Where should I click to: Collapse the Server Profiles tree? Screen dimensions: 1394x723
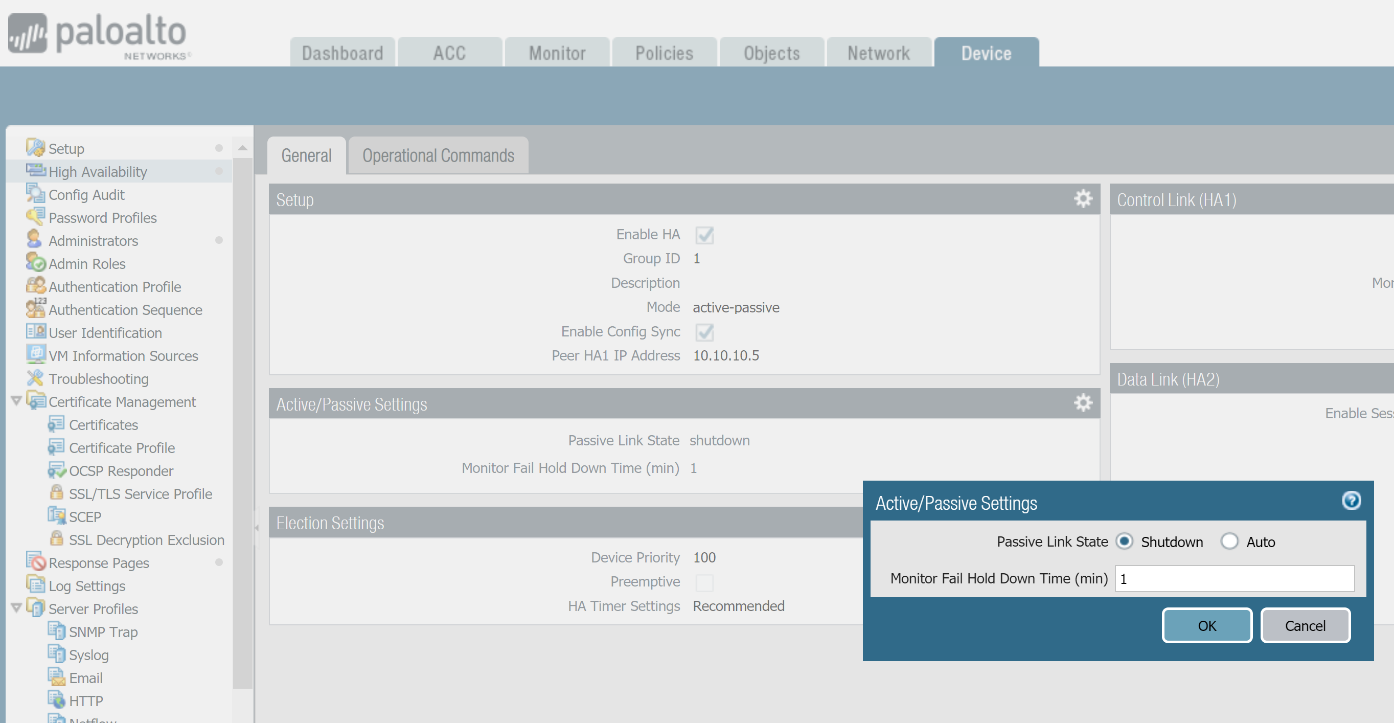click(x=16, y=607)
